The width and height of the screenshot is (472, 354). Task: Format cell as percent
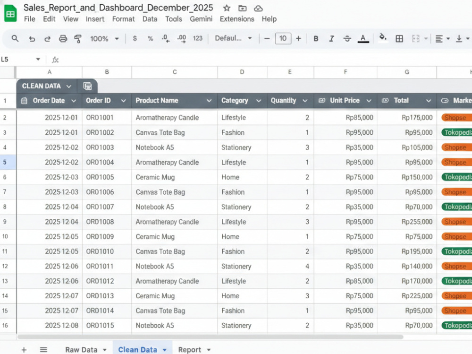point(150,39)
